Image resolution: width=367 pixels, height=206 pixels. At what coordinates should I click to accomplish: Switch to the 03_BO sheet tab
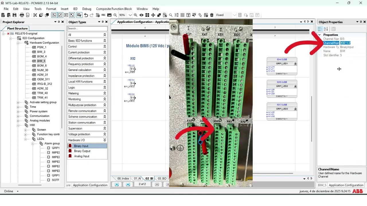tap(162, 179)
